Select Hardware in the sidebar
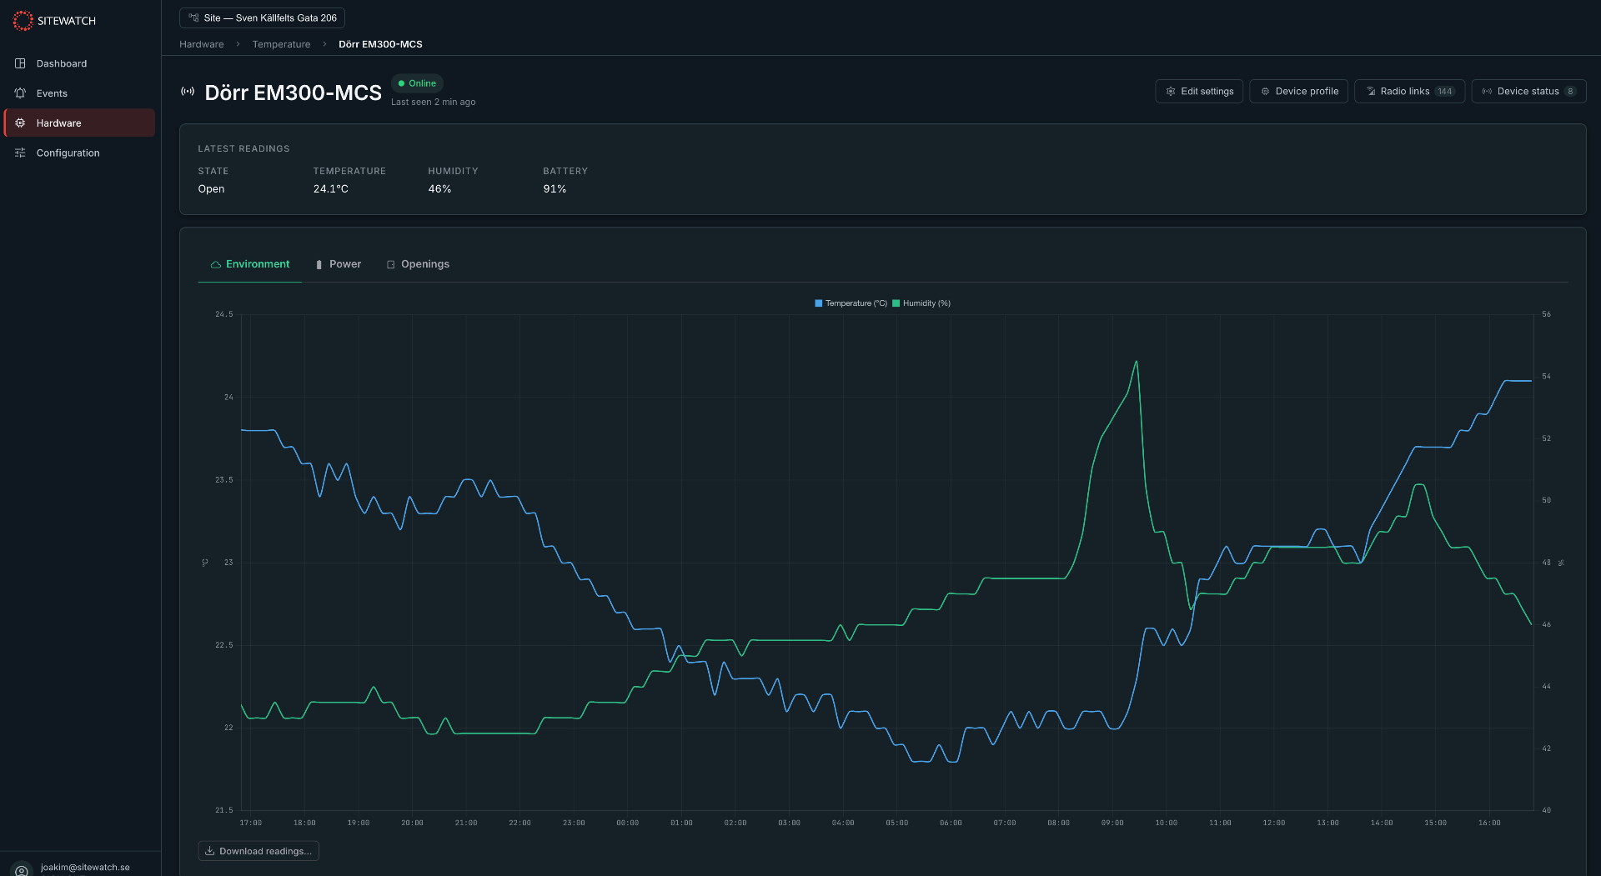 79,123
